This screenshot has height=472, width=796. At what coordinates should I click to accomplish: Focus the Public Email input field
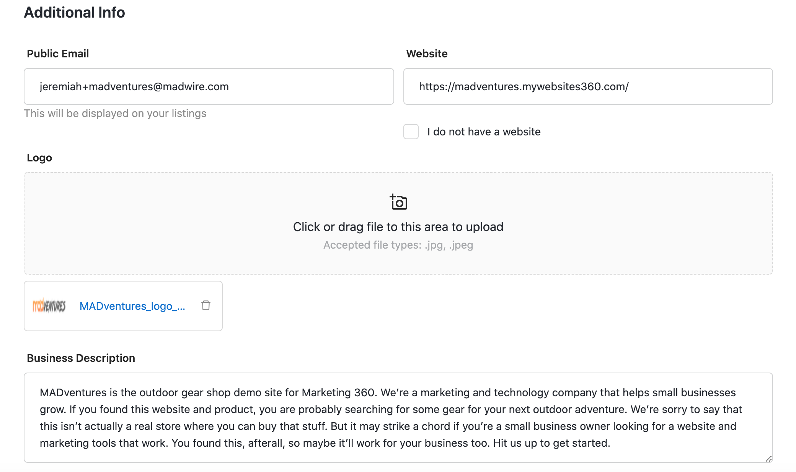[x=209, y=86]
